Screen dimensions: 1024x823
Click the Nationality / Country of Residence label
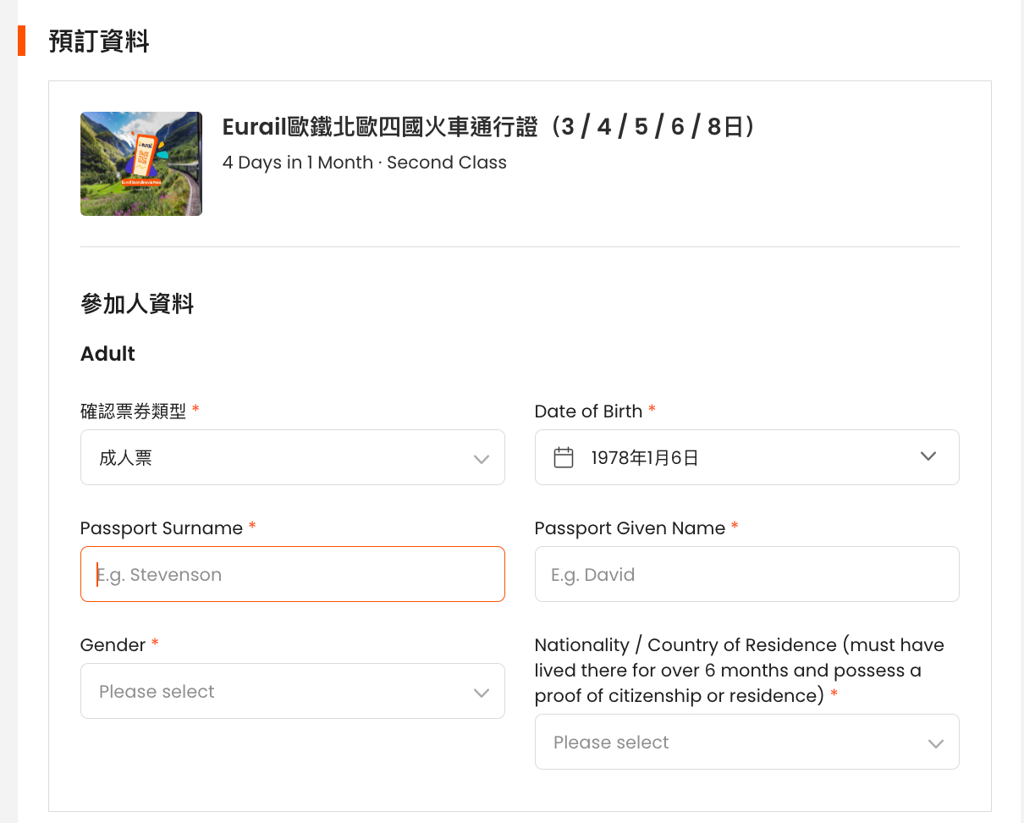740,671
